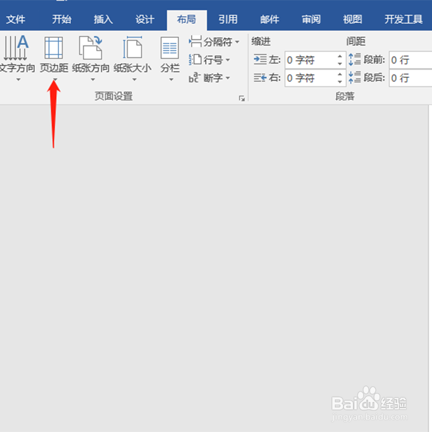The width and height of the screenshot is (432, 432).
Task: Click the 缩进 heading text
Action: point(261,42)
